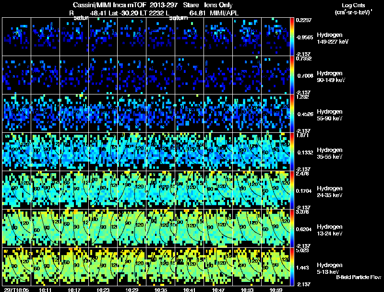Screen dimensions: 384x292
Task: Open the first panel in the 5-13 keV row
Action: [x=17, y=267]
